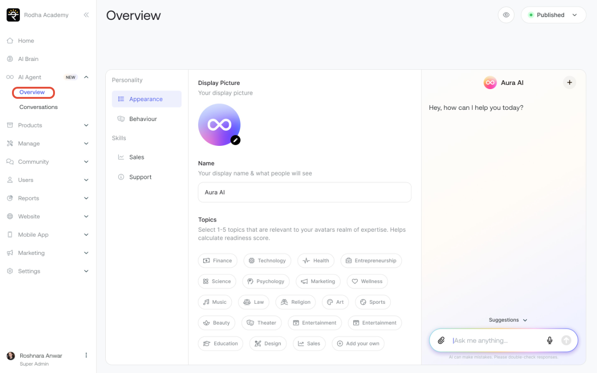Toggle preview with the eye icon

(x=506, y=15)
